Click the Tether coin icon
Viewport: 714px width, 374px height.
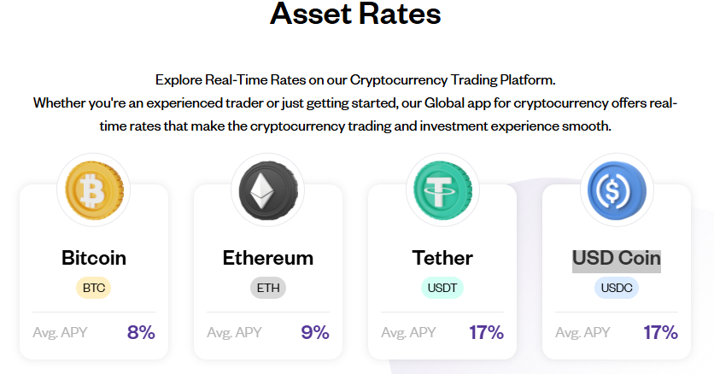coord(442,190)
